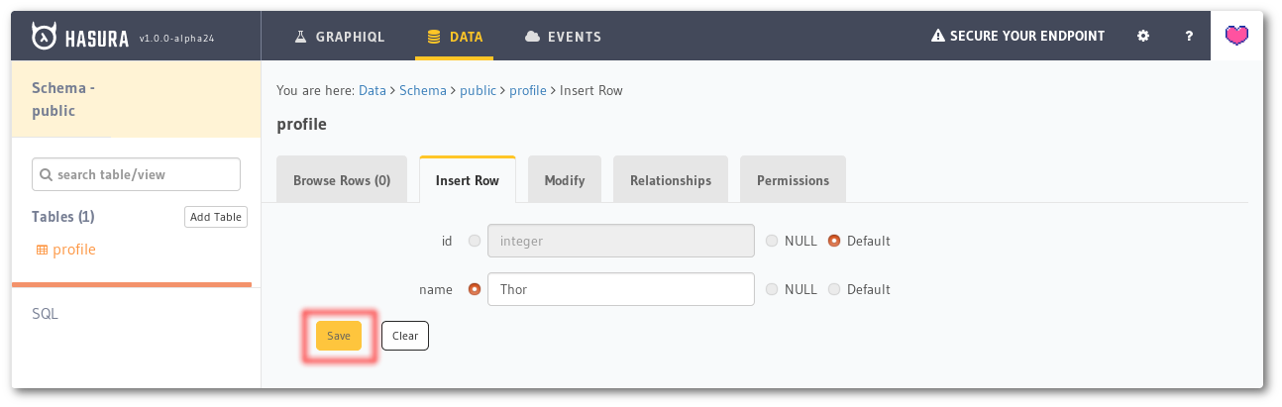Click the profile table grid icon
Viewport: 1282px width, 407px height.
[42, 251]
